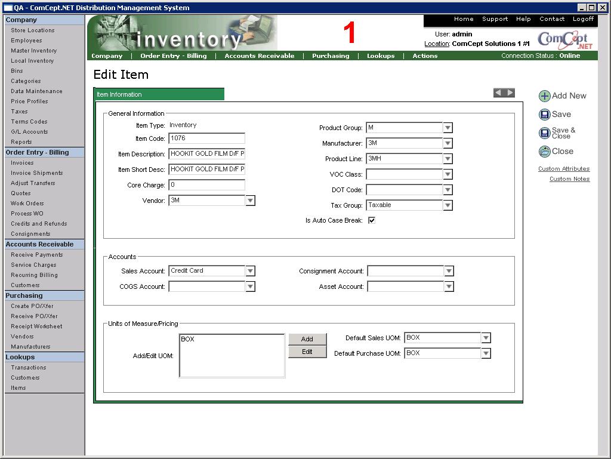Expand the Default Sales UOM dropdown
The image size is (611, 459).
click(x=486, y=338)
